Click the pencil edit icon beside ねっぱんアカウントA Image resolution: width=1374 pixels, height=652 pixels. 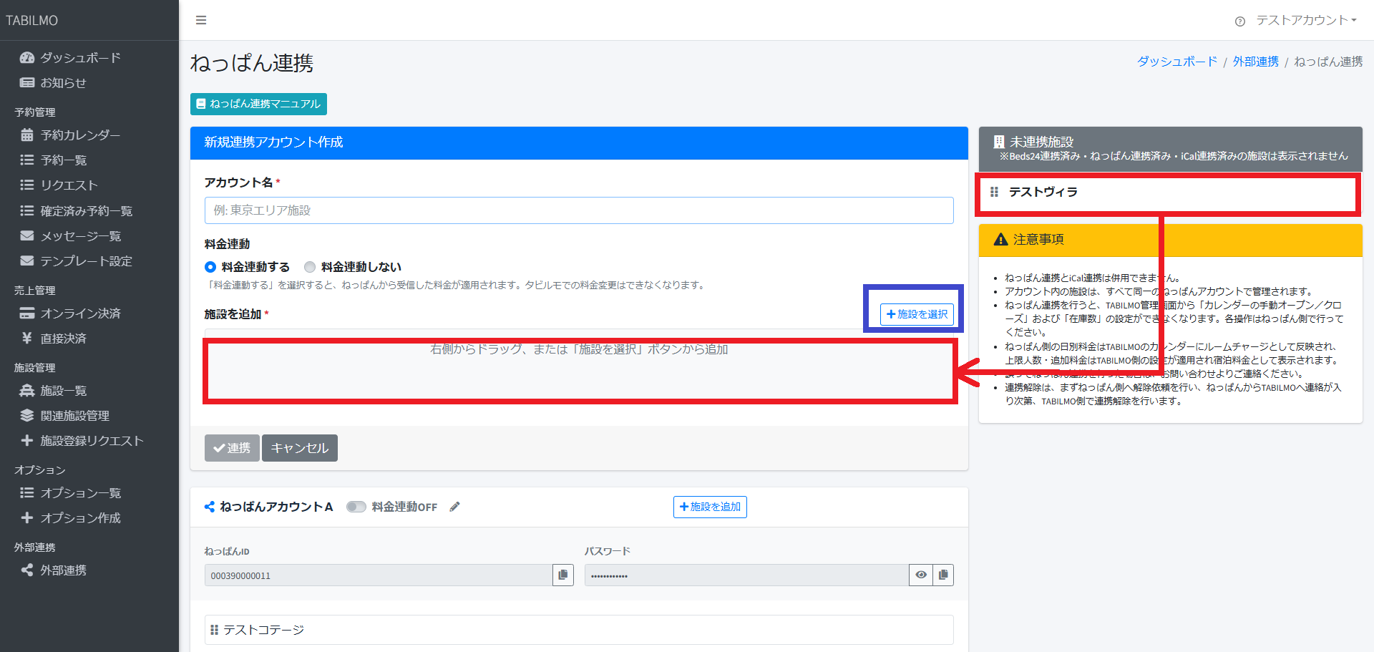coord(454,507)
